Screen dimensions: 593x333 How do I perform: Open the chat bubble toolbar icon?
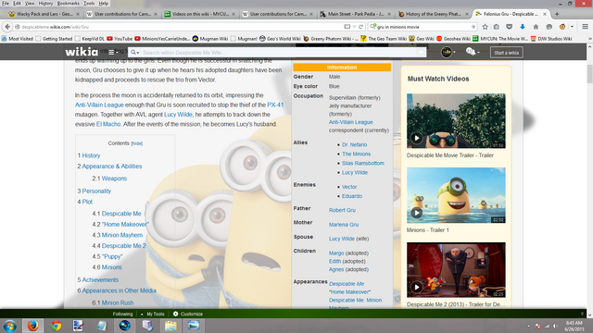[x=549, y=27]
